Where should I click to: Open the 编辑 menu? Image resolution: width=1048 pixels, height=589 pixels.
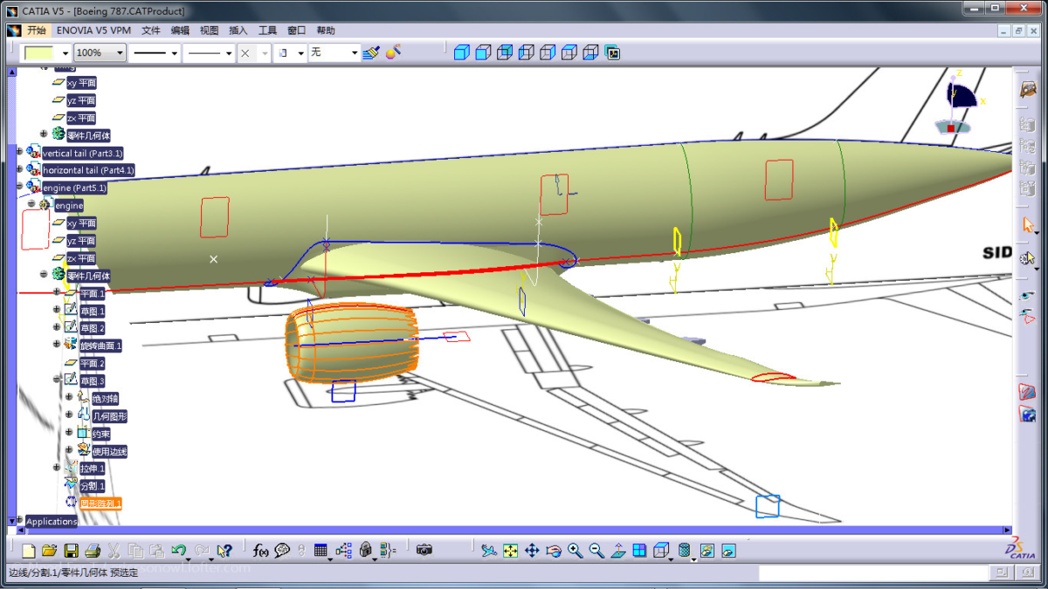(180, 31)
